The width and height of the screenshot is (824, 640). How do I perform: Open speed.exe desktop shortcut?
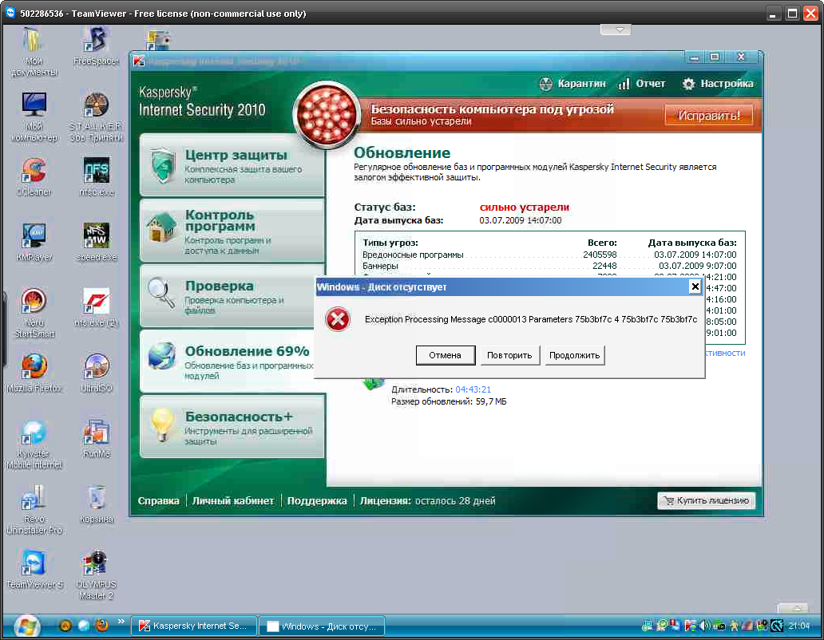(x=96, y=242)
